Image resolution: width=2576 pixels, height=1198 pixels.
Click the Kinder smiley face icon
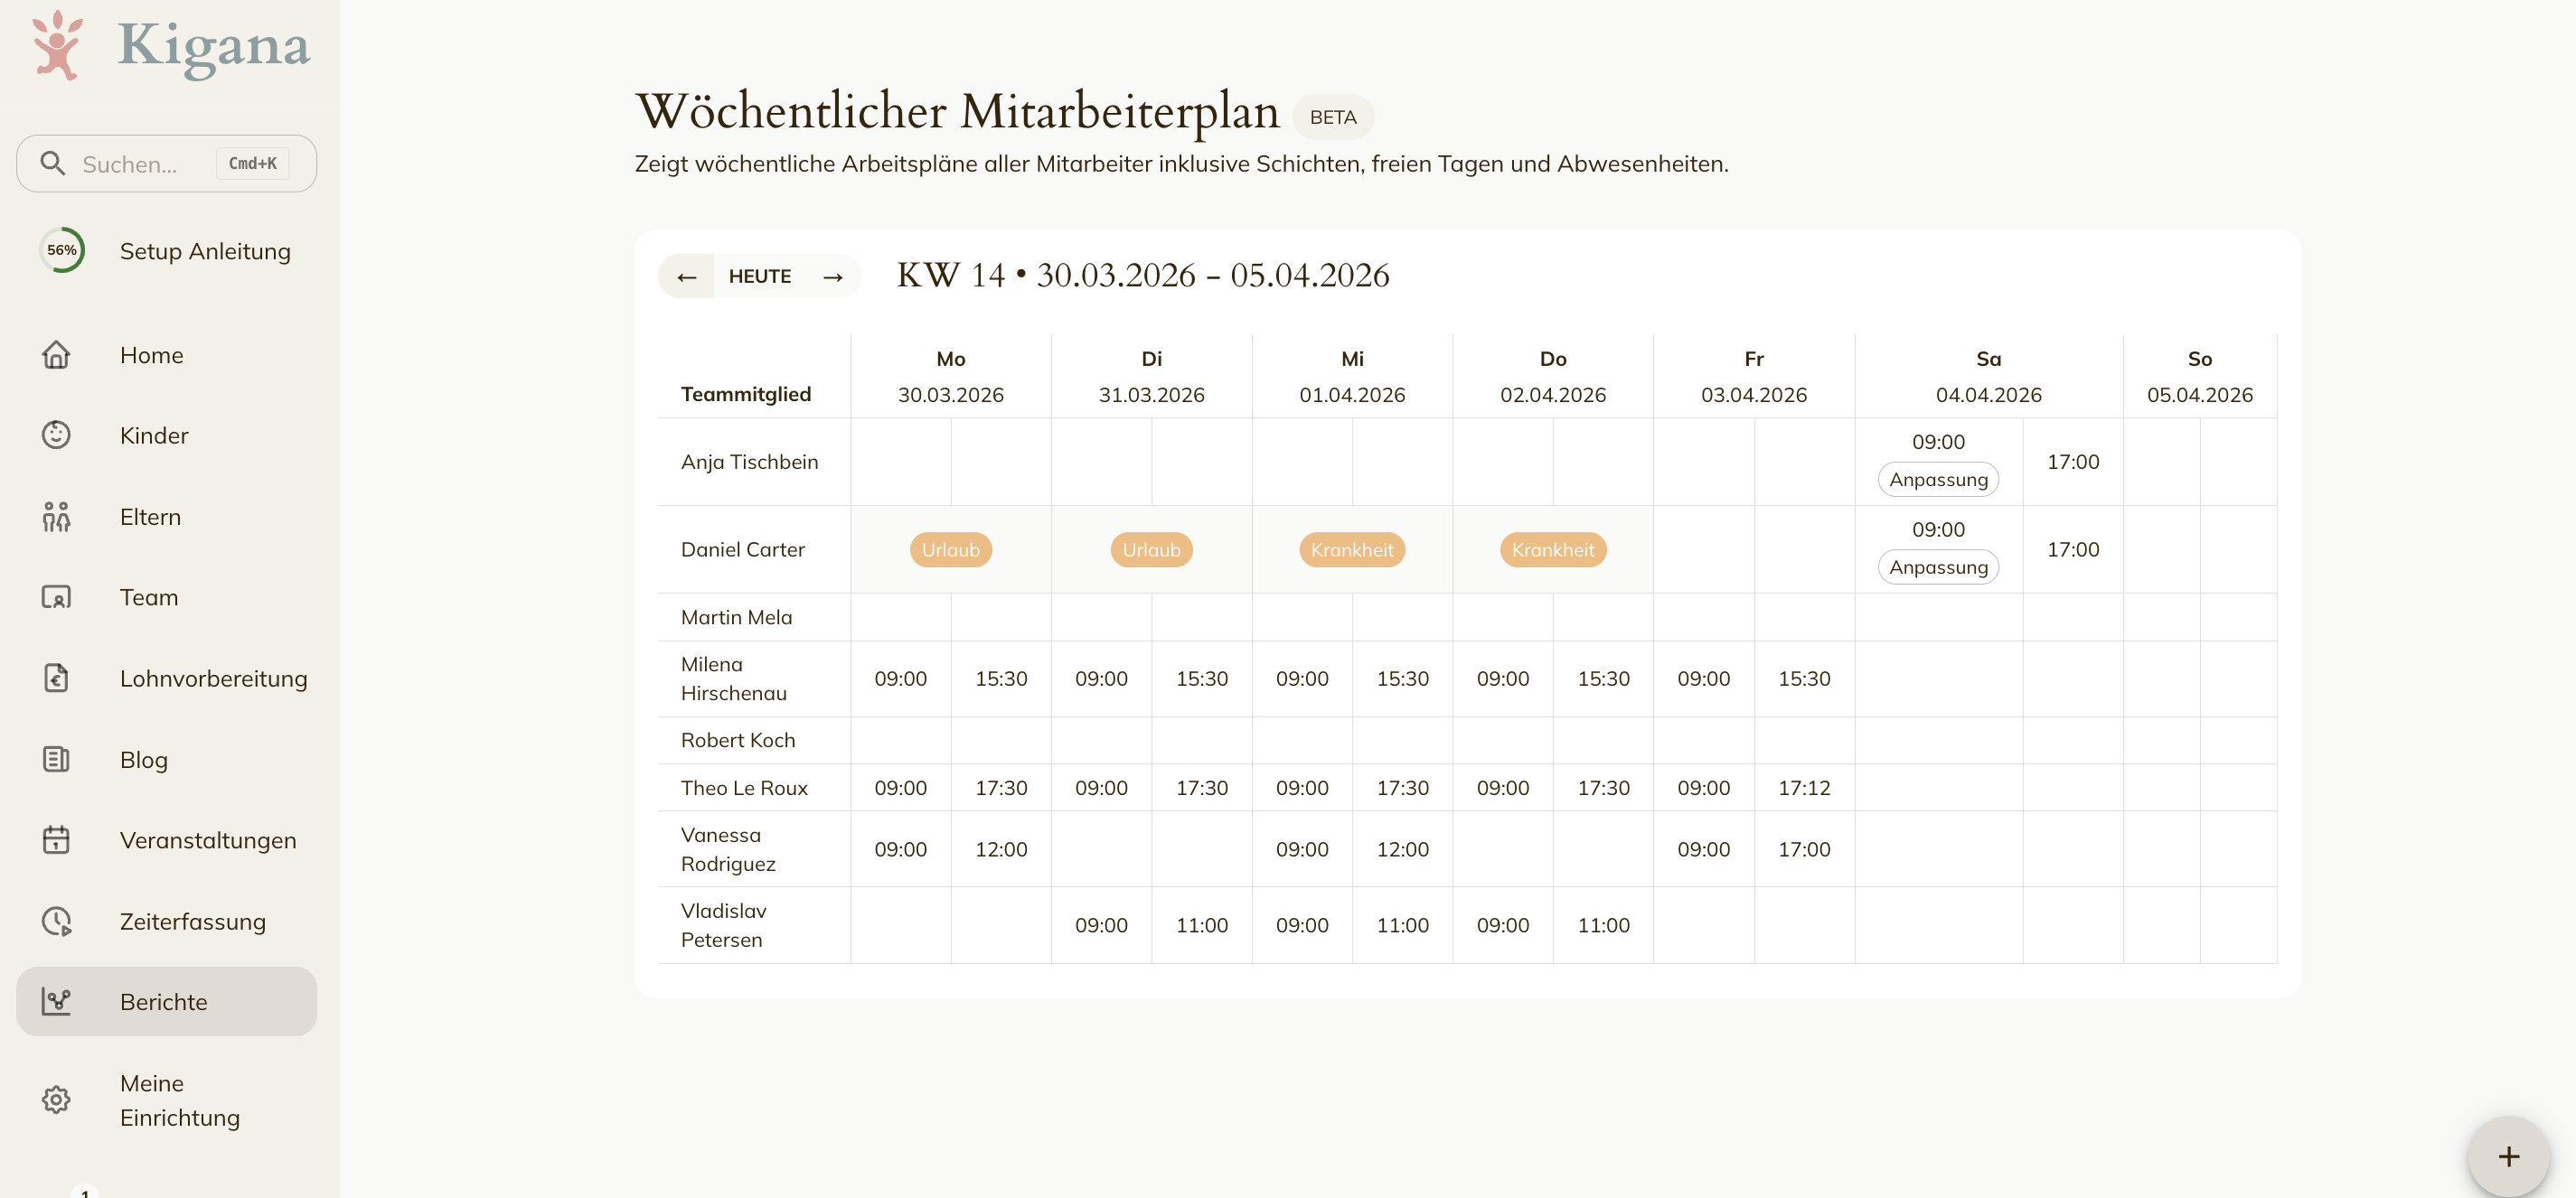click(56, 435)
